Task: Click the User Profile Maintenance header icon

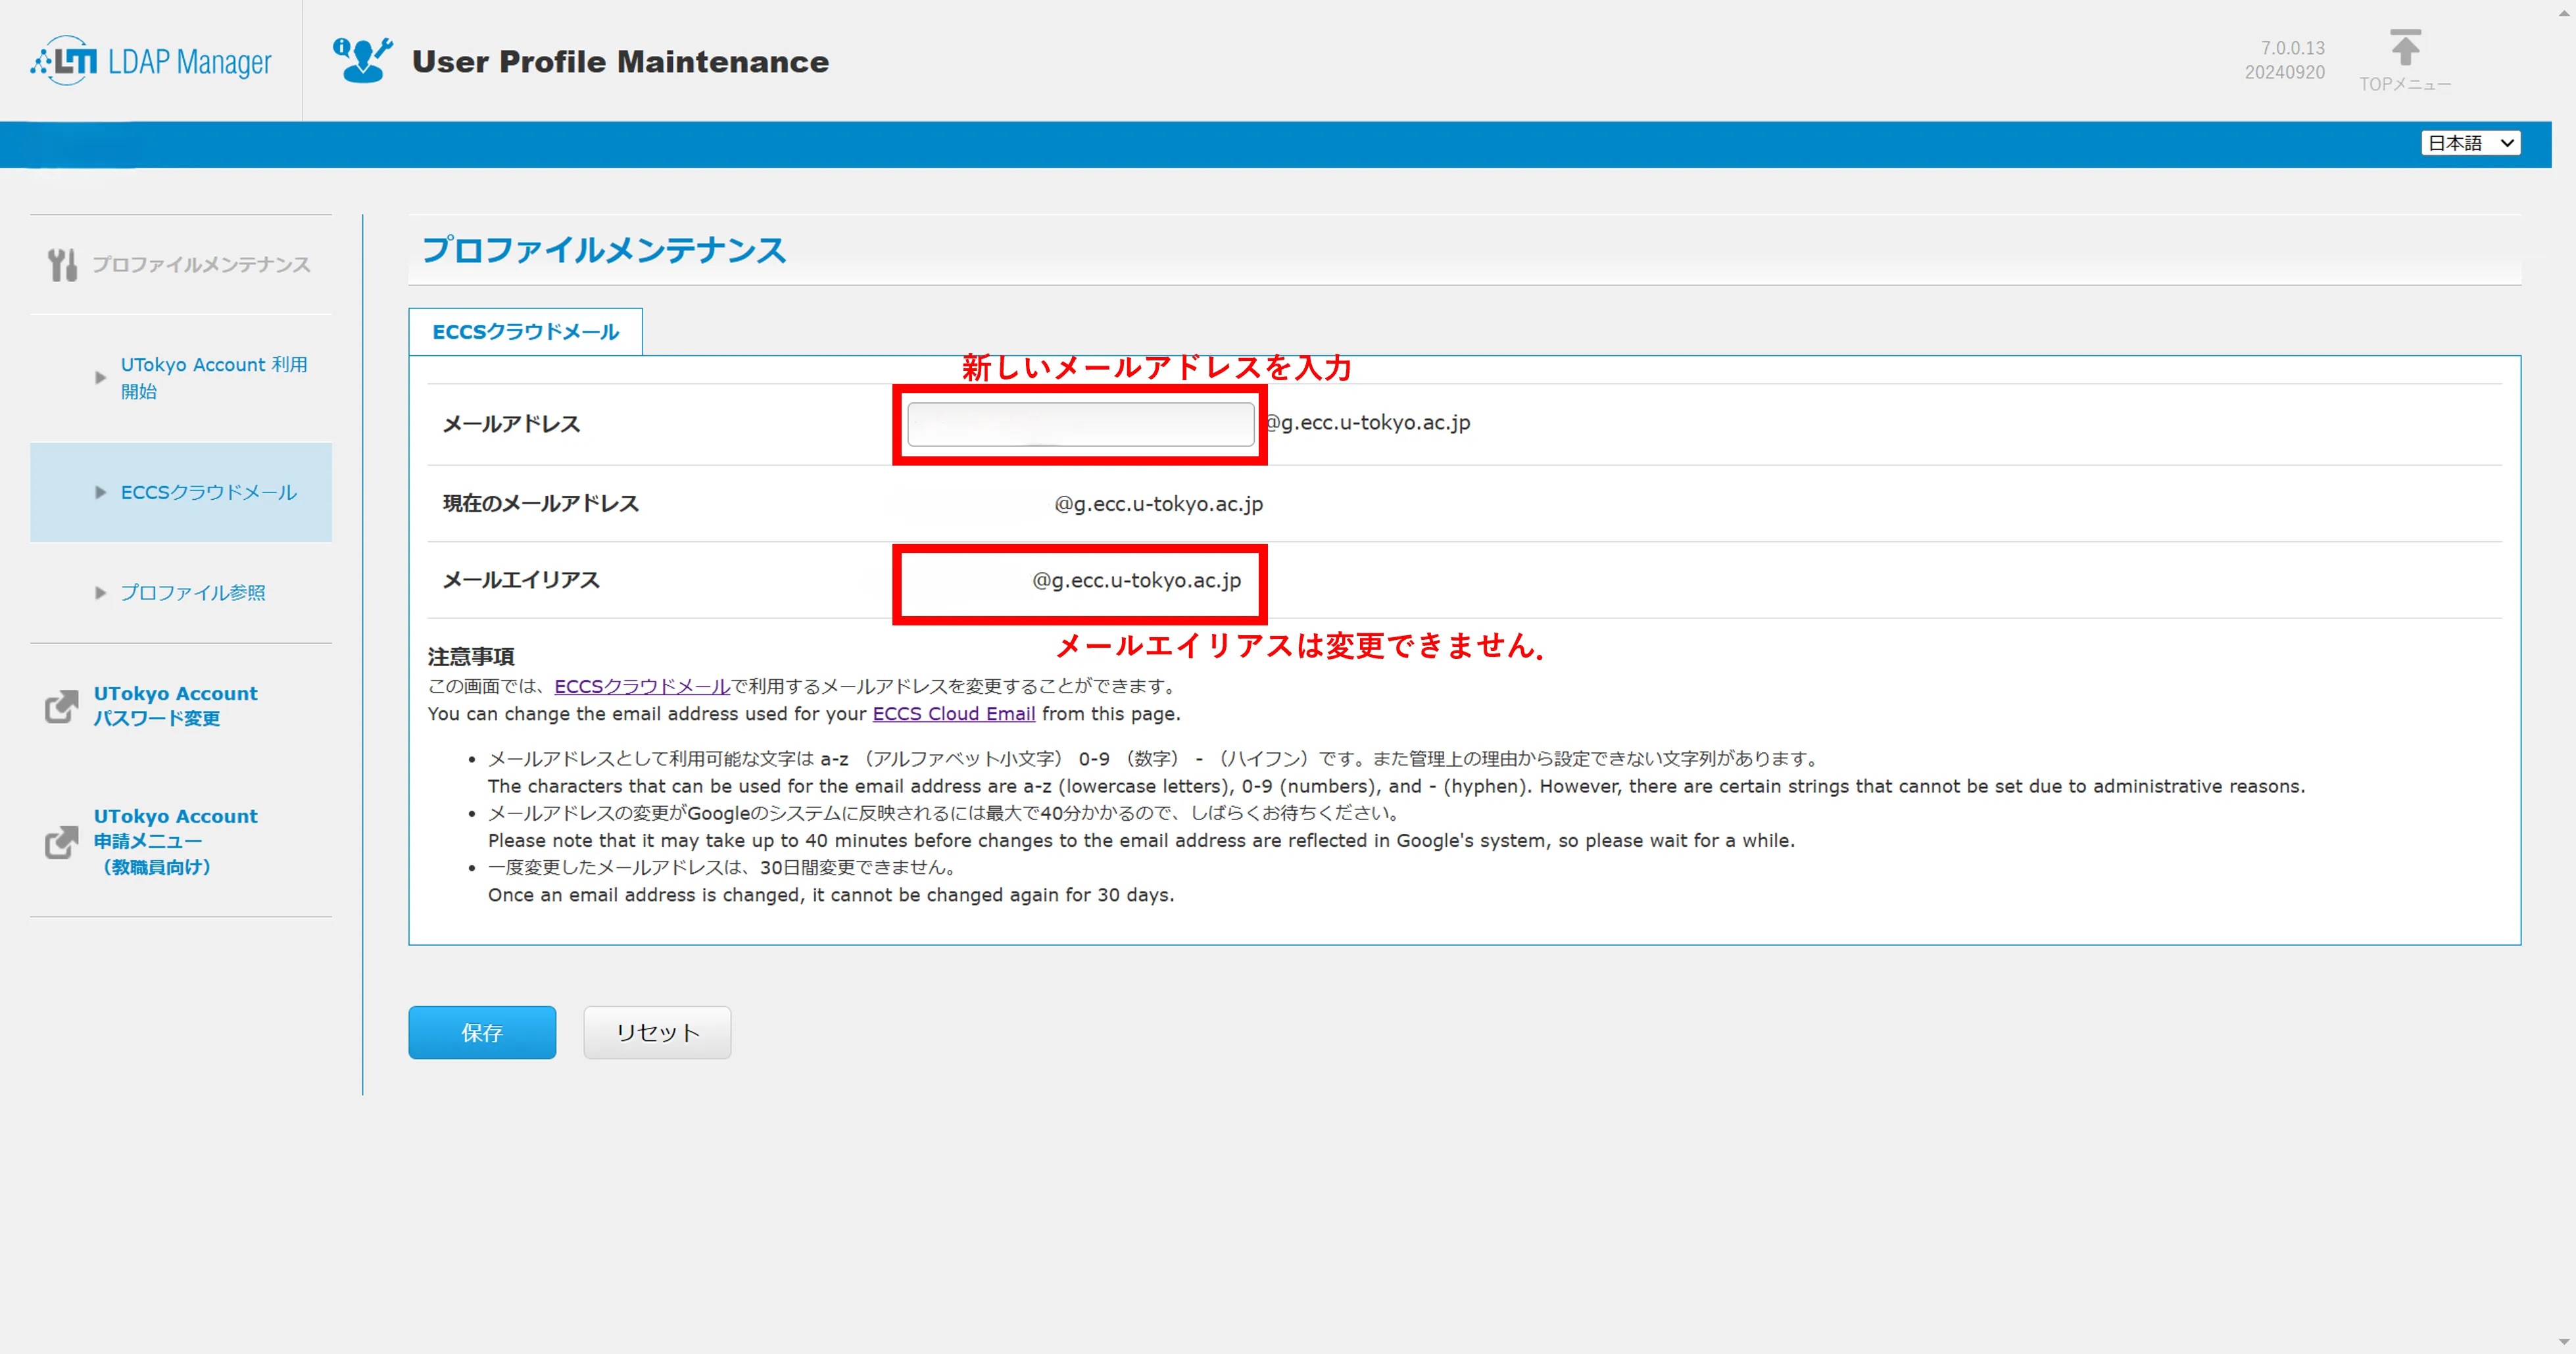Action: click(362, 61)
